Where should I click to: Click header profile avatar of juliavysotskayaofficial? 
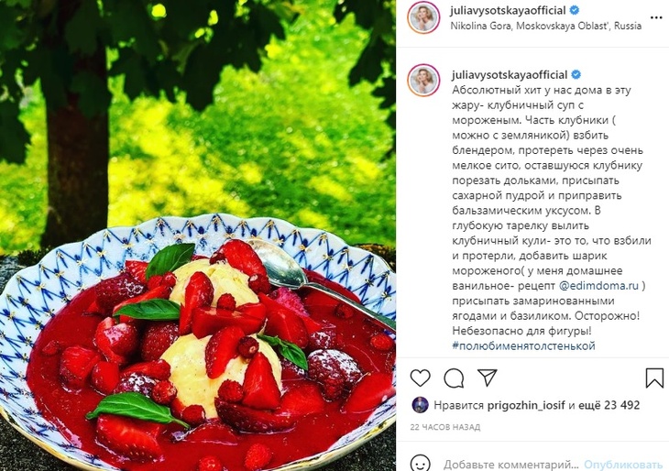point(423,18)
